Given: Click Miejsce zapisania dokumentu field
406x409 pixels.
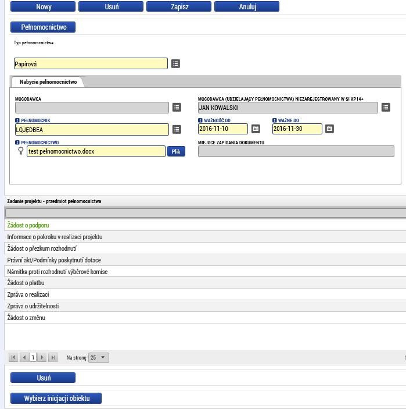Looking at the screenshot, I should (296, 151).
